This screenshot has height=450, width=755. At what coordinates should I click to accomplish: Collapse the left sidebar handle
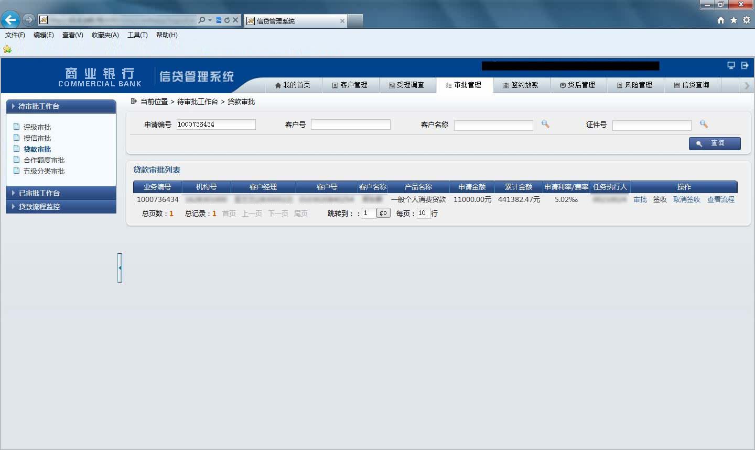120,268
